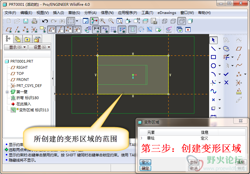
Task: Click the 信息 button in dialog
Action: (241, 162)
